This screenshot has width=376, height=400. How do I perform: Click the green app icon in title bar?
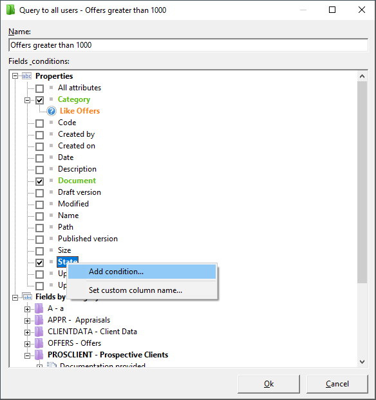pos(10,10)
